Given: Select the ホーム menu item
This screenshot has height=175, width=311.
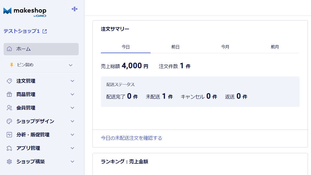Looking at the screenshot, I should (x=41, y=49).
